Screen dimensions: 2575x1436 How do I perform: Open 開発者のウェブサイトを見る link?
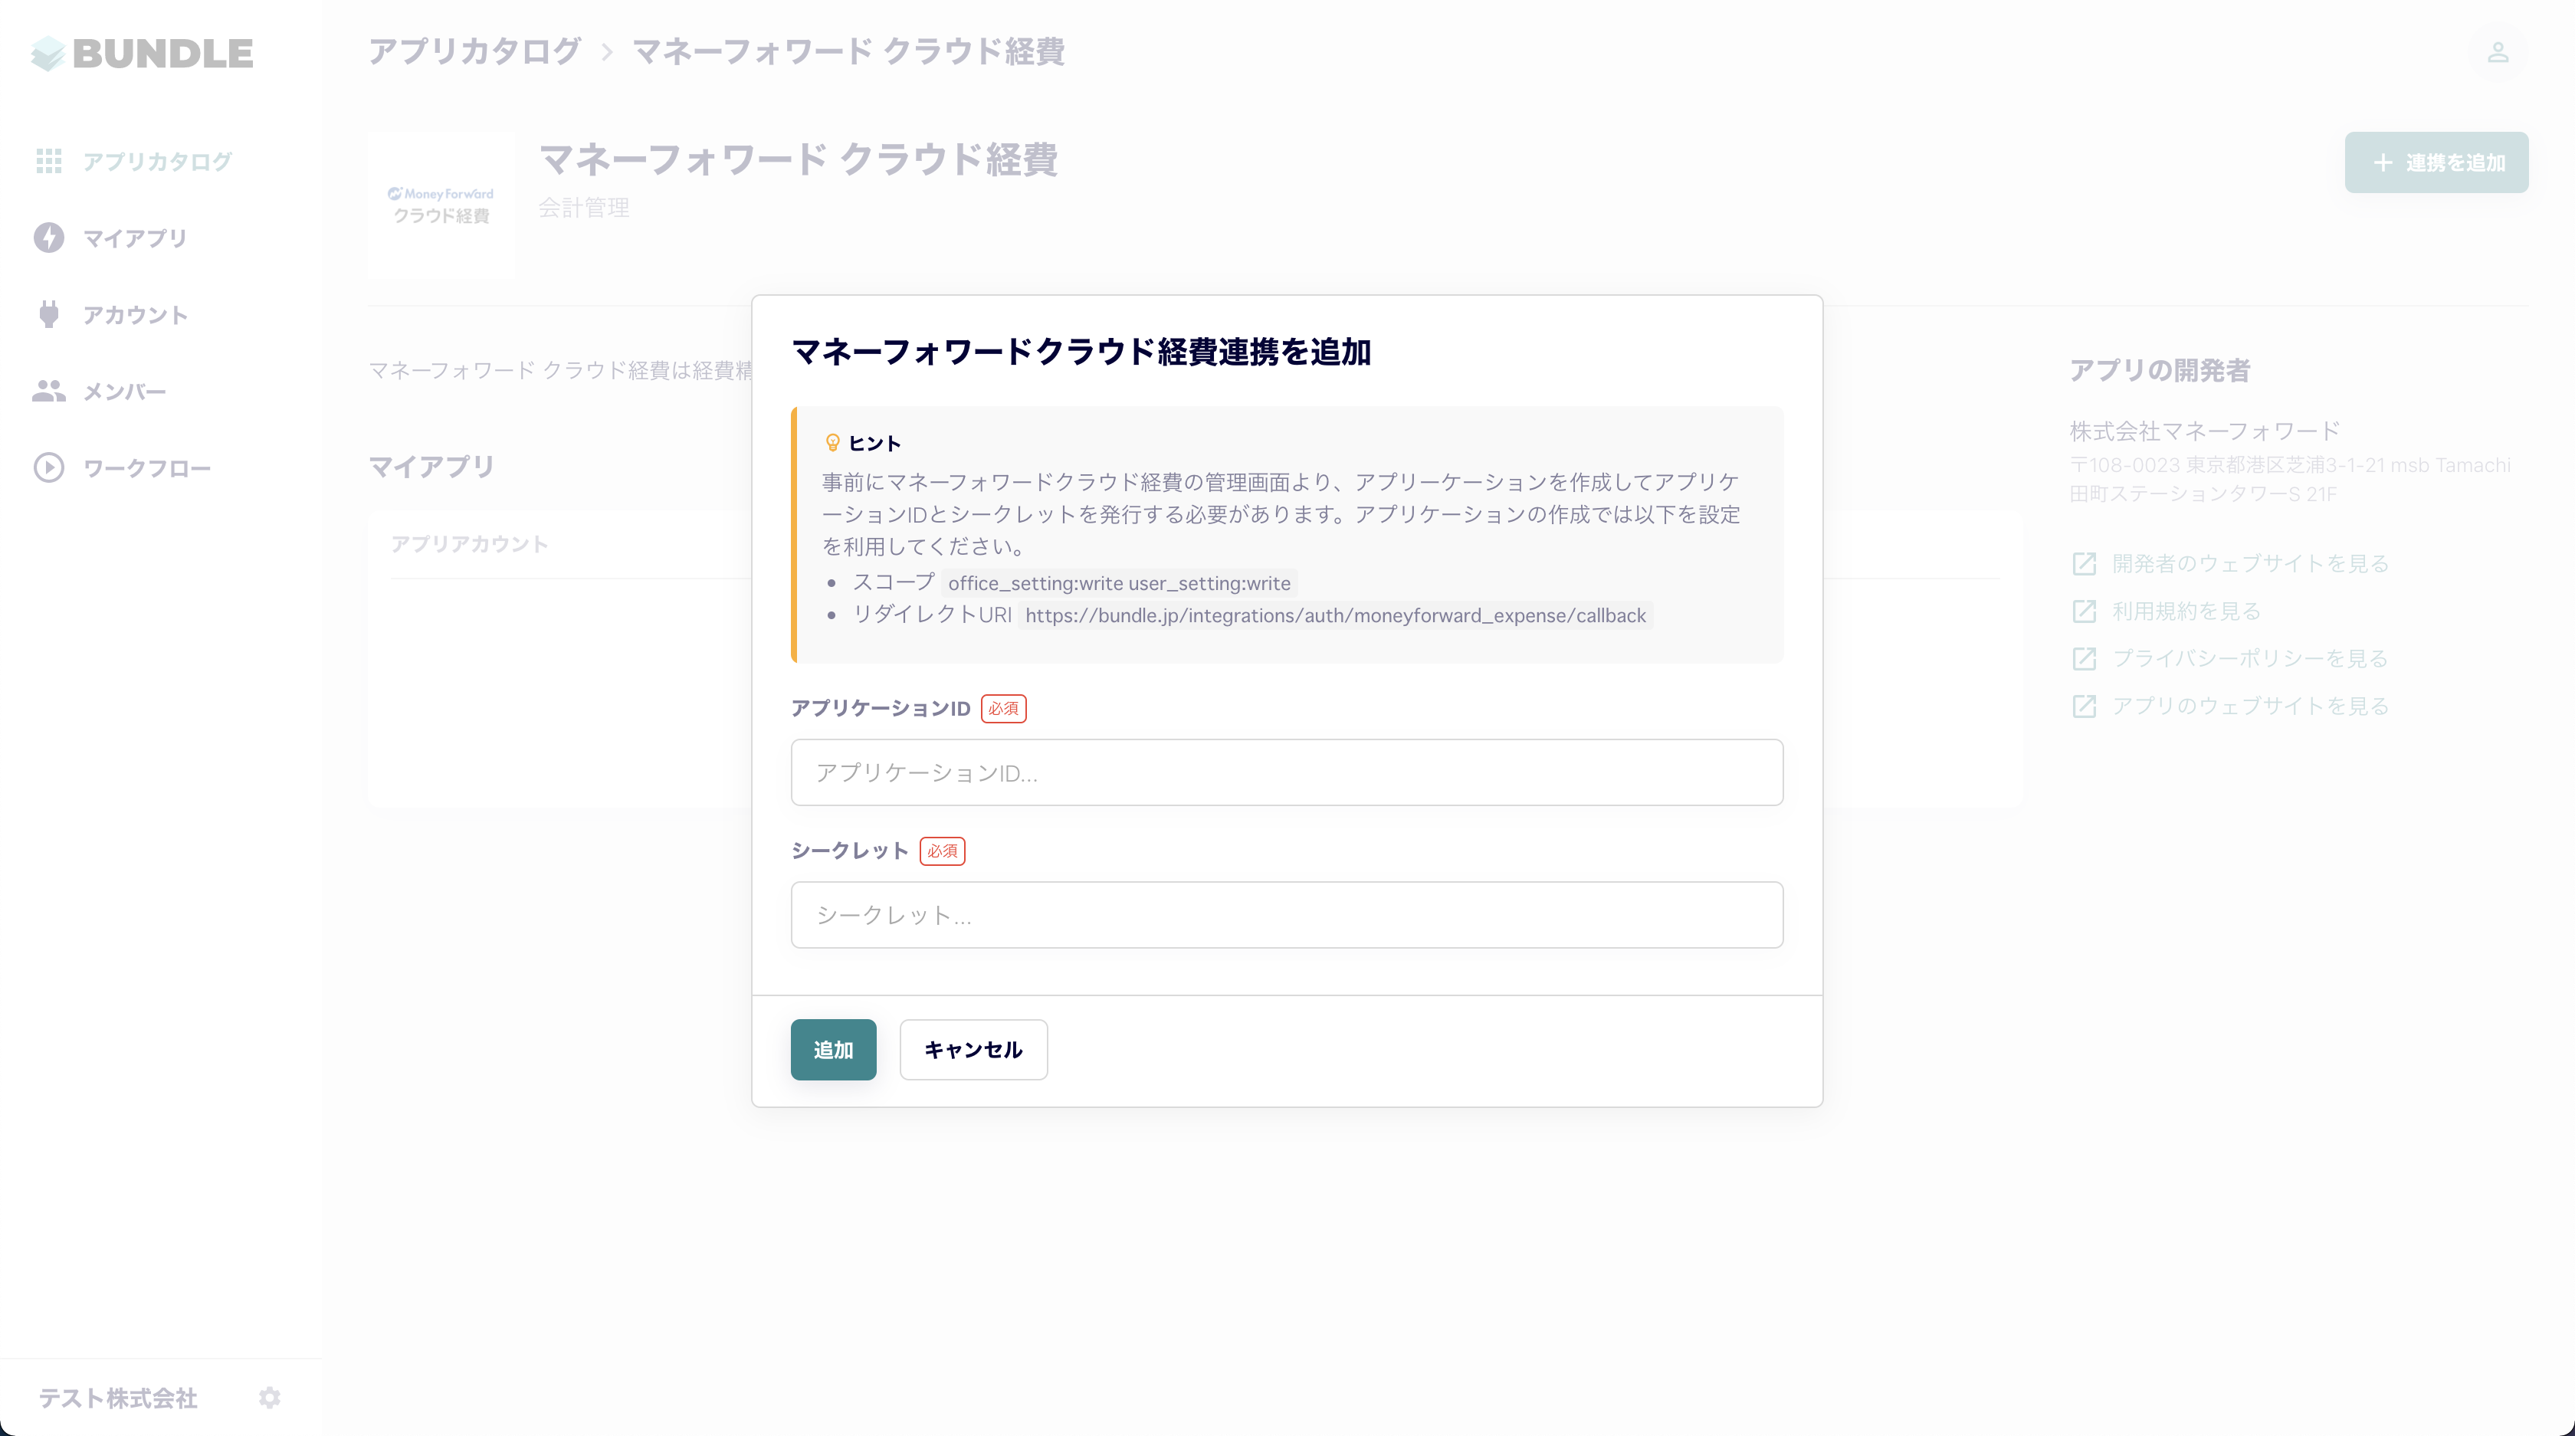[2249, 564]
